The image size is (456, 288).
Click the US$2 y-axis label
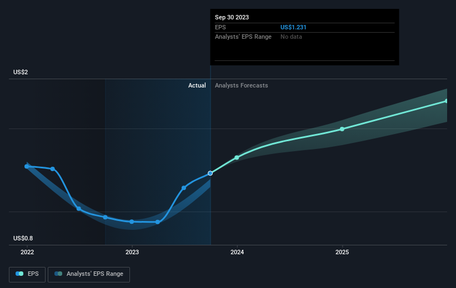[x=21, y=72]
